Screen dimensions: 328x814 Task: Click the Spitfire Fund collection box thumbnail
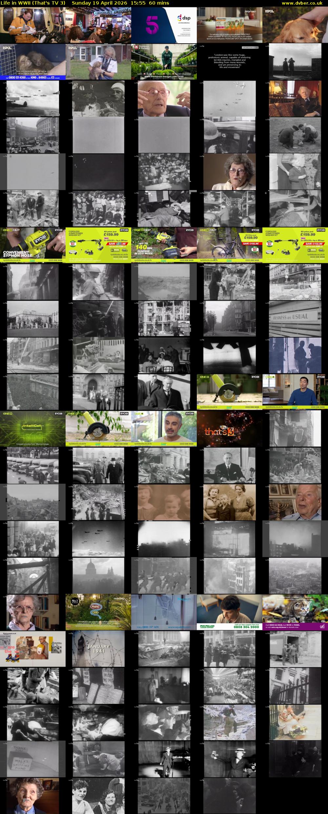click(x=33, y=759)
